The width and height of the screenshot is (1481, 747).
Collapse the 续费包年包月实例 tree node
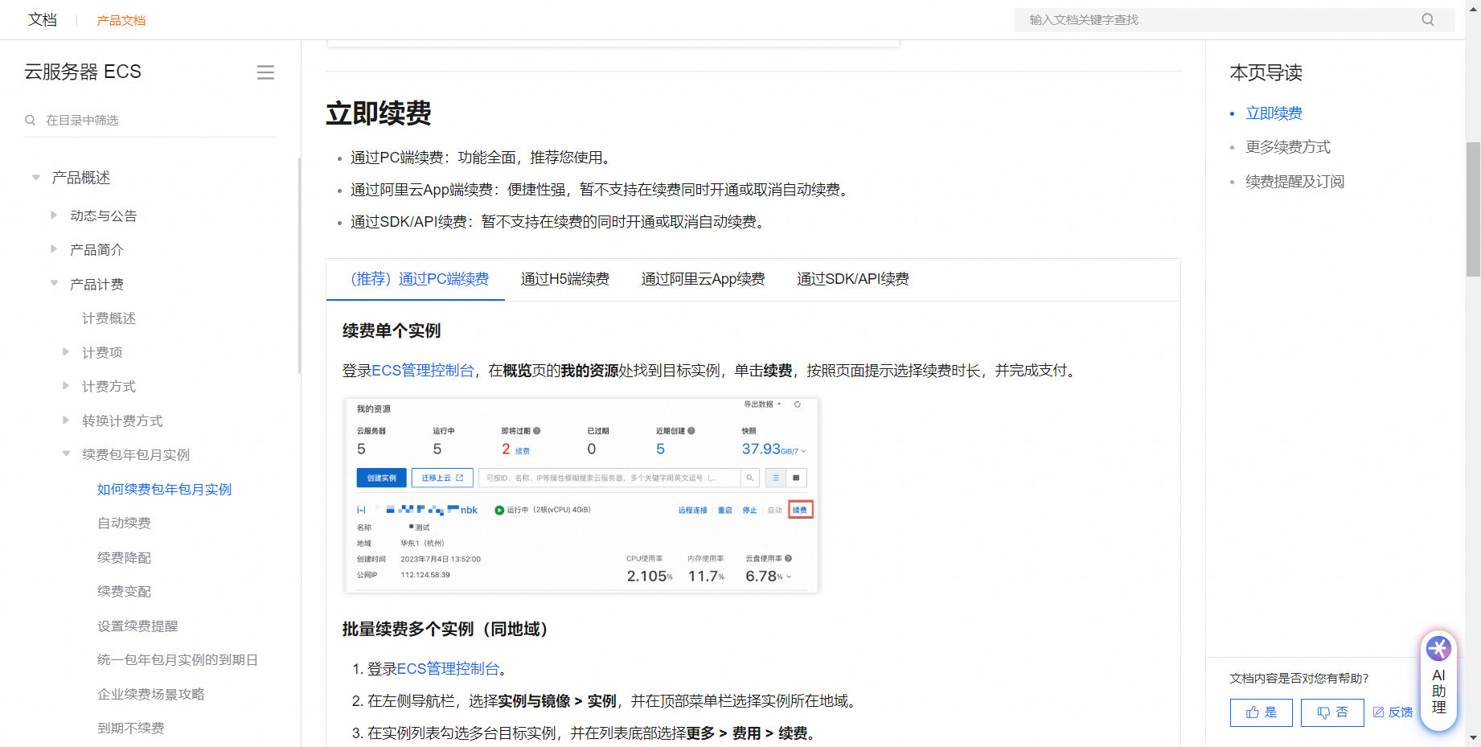tap(66, 454)
